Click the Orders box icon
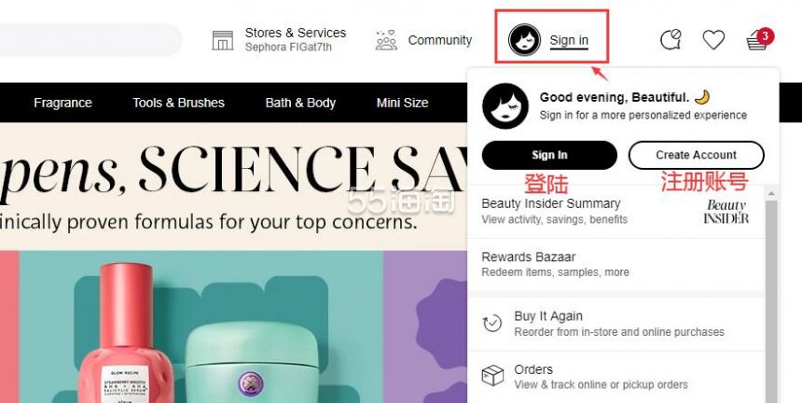The height and width of the screenshot is (403, 802). (492, 376)
